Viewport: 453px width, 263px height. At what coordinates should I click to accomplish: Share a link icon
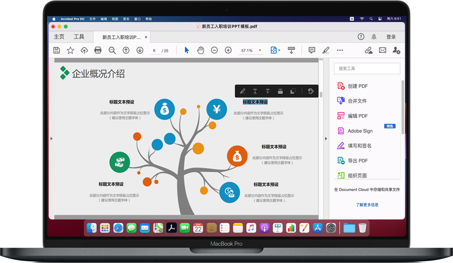tap(368, 50)
